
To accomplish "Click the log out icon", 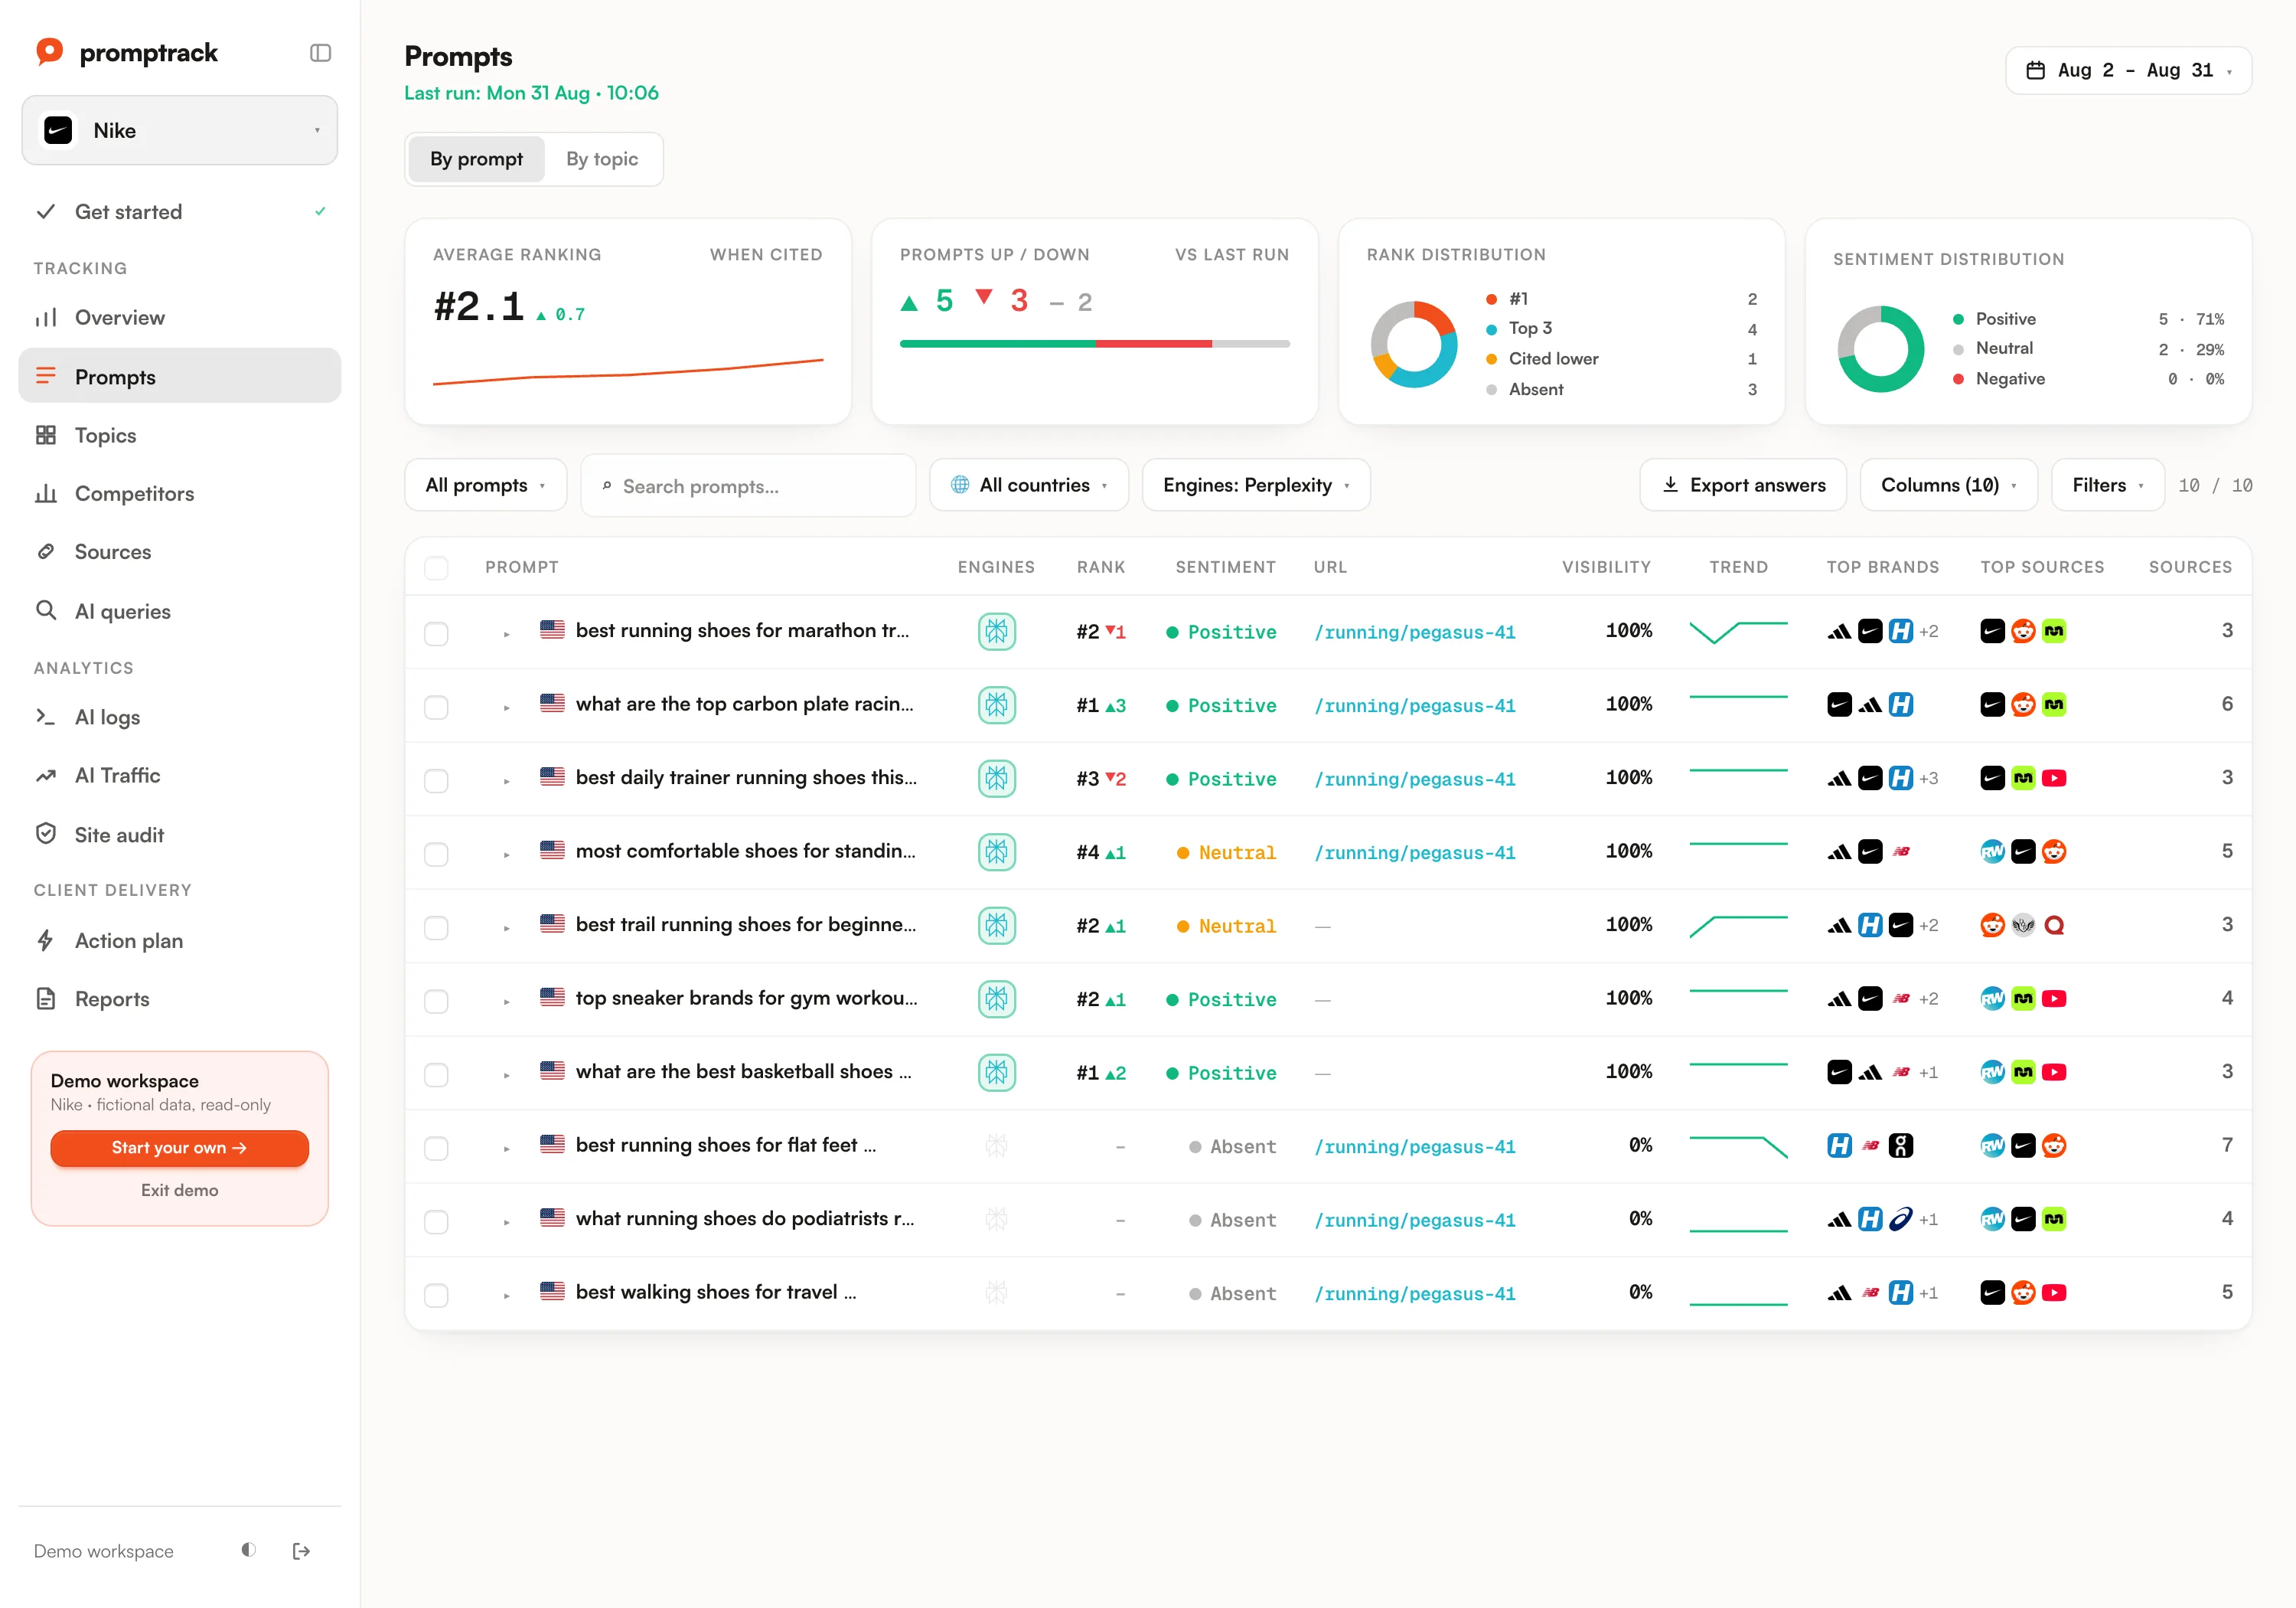I will [301, 1551].
